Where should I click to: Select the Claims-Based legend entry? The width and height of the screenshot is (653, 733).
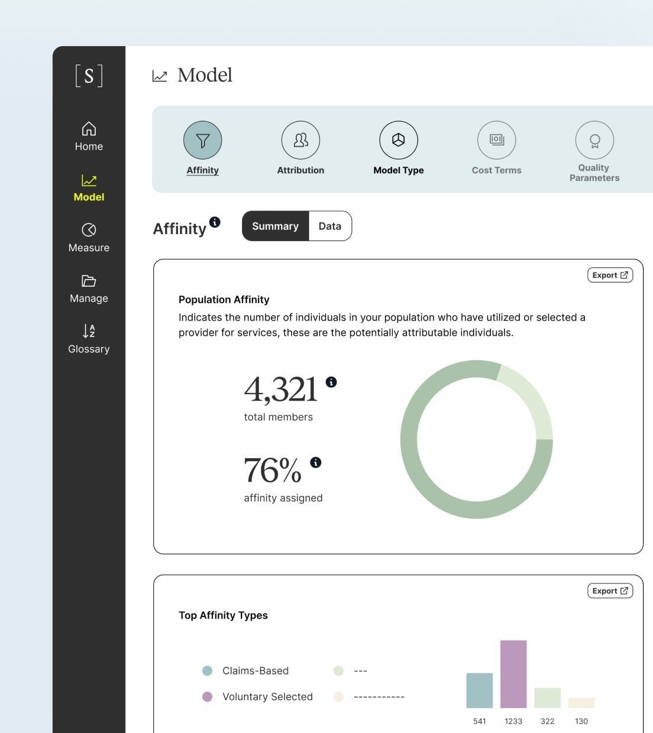coord(207,670)
